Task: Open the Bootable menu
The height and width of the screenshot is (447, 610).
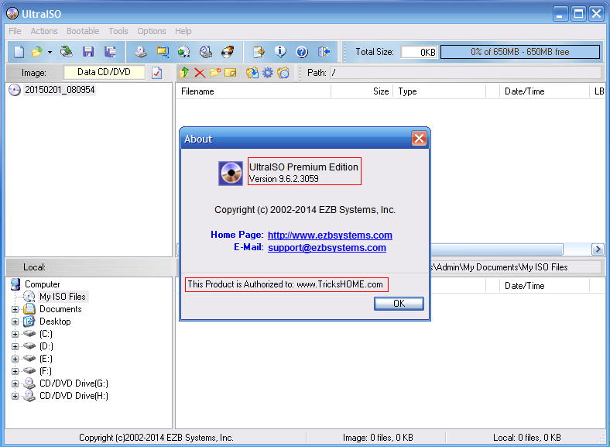Action: pos(83,31)
